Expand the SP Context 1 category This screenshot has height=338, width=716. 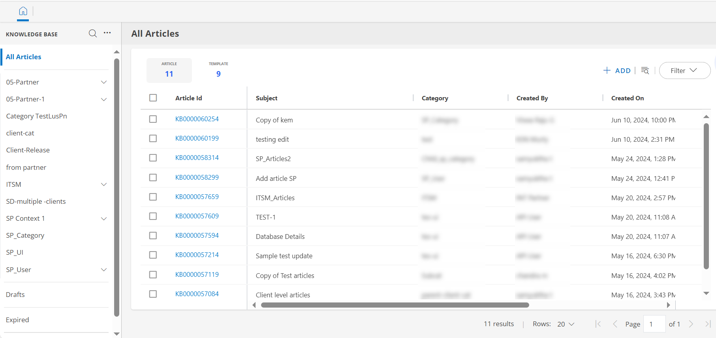point(104,218)
